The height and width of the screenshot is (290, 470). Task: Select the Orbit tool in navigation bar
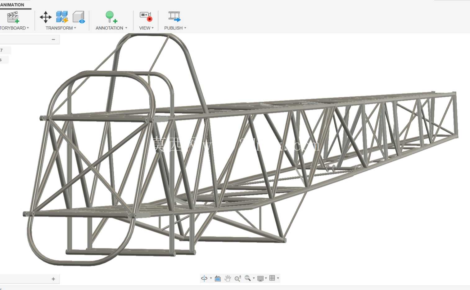tap(204, 278)
